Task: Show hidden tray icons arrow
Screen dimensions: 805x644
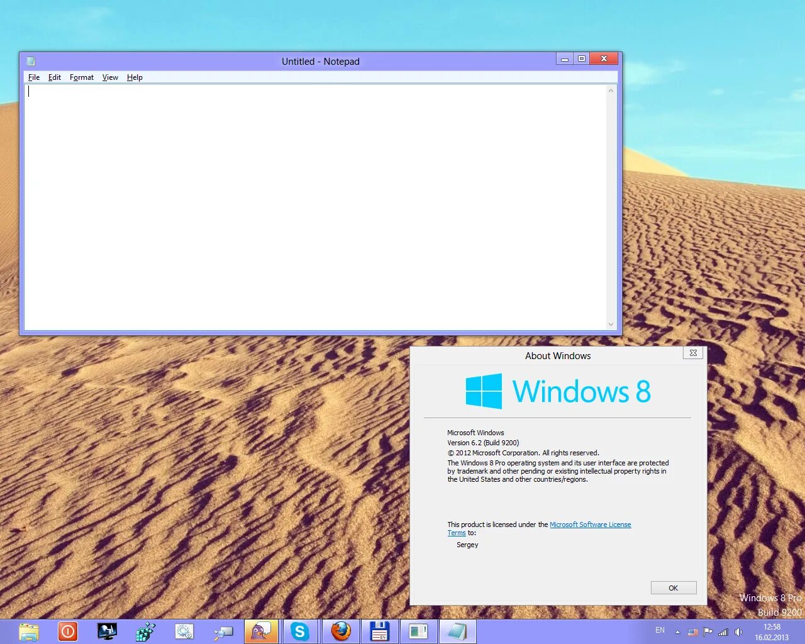Action: [677, 632]
